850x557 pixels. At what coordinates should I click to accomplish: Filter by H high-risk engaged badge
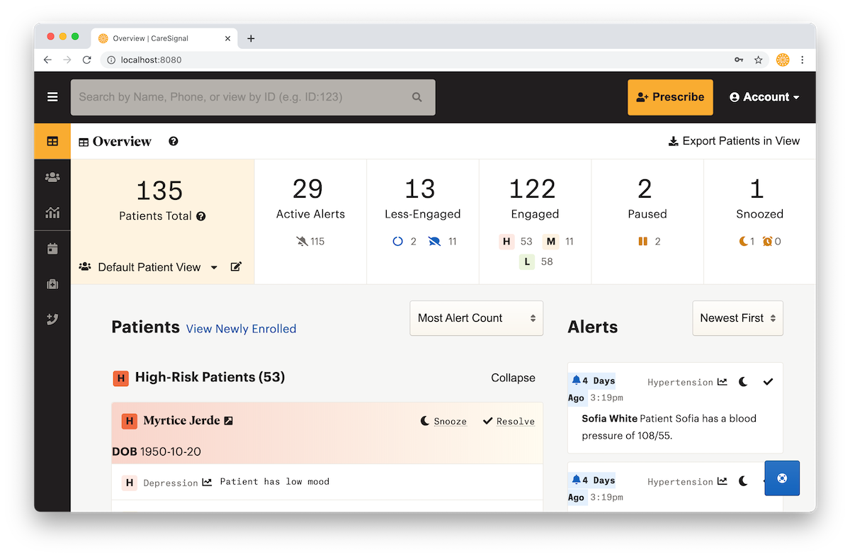click(506, 242)
